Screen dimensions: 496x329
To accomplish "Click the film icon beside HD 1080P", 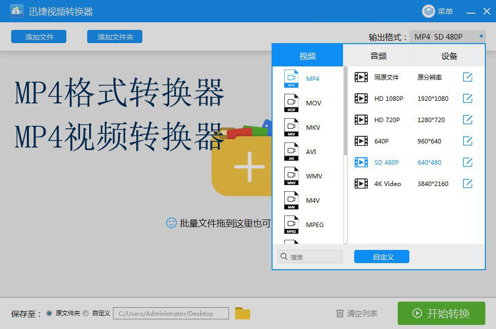I will tap(361, 98).
